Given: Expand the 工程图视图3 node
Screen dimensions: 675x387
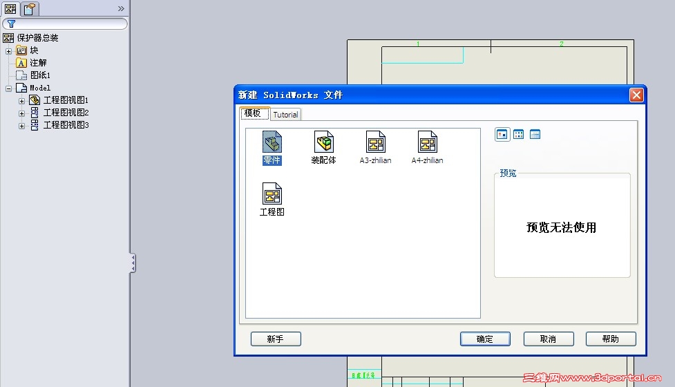Looking at the screenshot, I should click(22, 126).
